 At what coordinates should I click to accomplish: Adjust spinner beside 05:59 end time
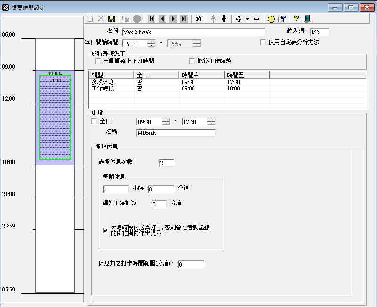click(197, 44)
